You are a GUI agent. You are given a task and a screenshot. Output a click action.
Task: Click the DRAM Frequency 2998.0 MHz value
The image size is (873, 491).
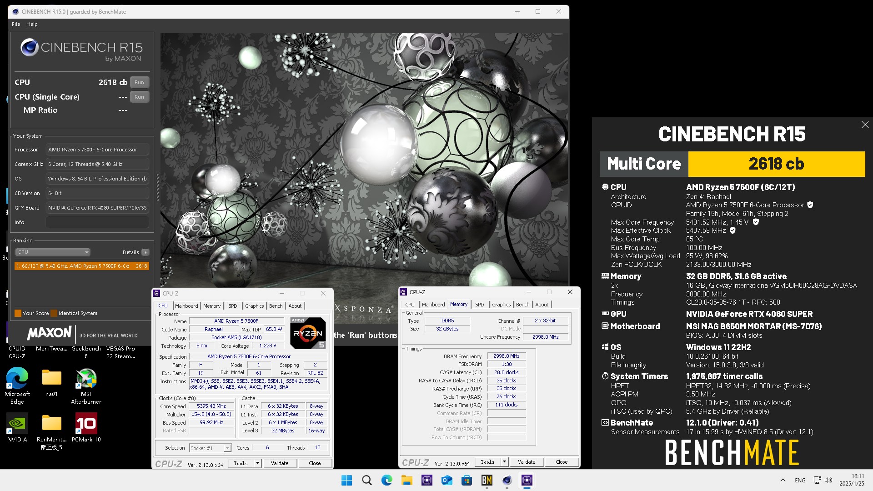[506, 356]
